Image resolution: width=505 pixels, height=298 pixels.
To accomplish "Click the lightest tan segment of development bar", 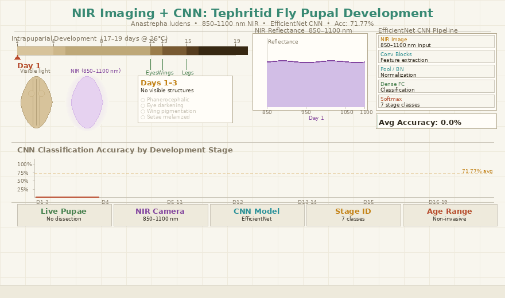I will point(36,51).
